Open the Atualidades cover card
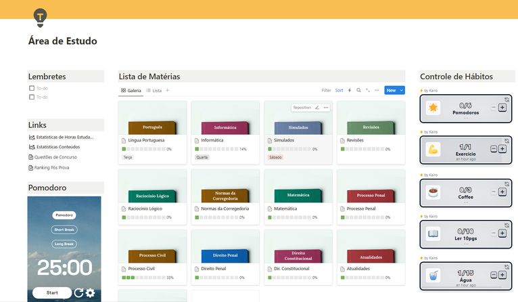 371,246
